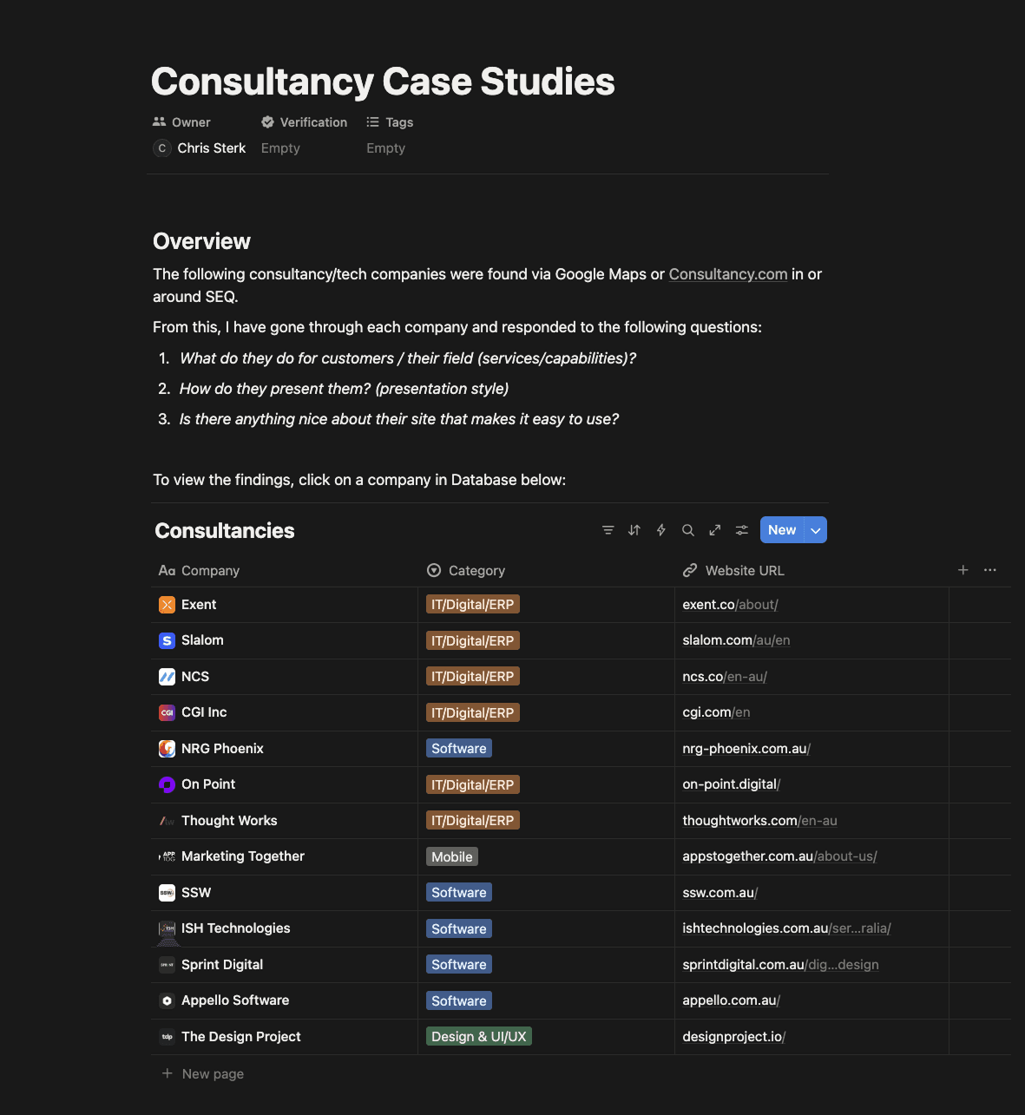Open view settings with the sliders icon
The image size is (1025, 1115).
(x=741, y=529)
